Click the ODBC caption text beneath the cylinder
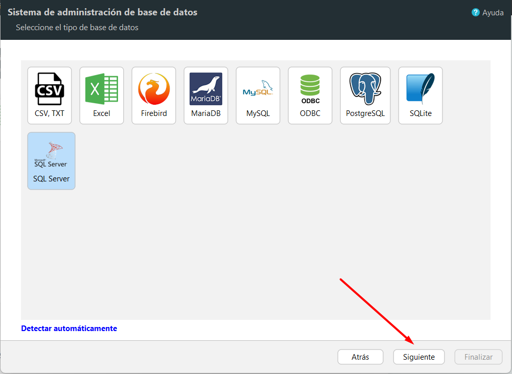 coord(310,113)
